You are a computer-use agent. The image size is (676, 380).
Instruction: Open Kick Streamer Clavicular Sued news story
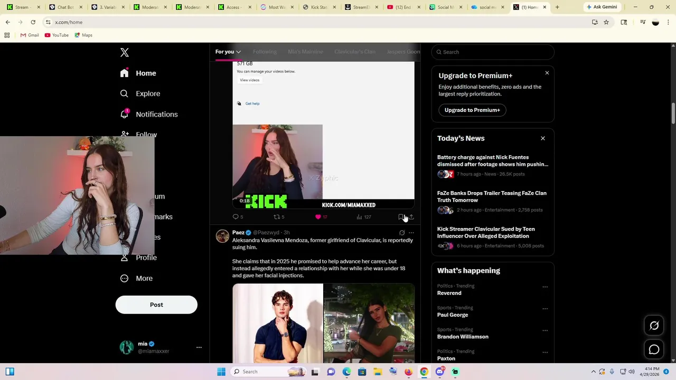[493, 237]
